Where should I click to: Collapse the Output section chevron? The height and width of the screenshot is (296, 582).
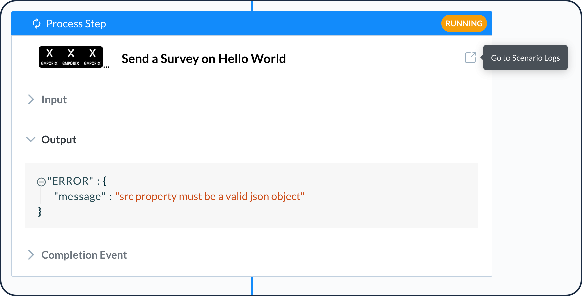click(31, 139)
